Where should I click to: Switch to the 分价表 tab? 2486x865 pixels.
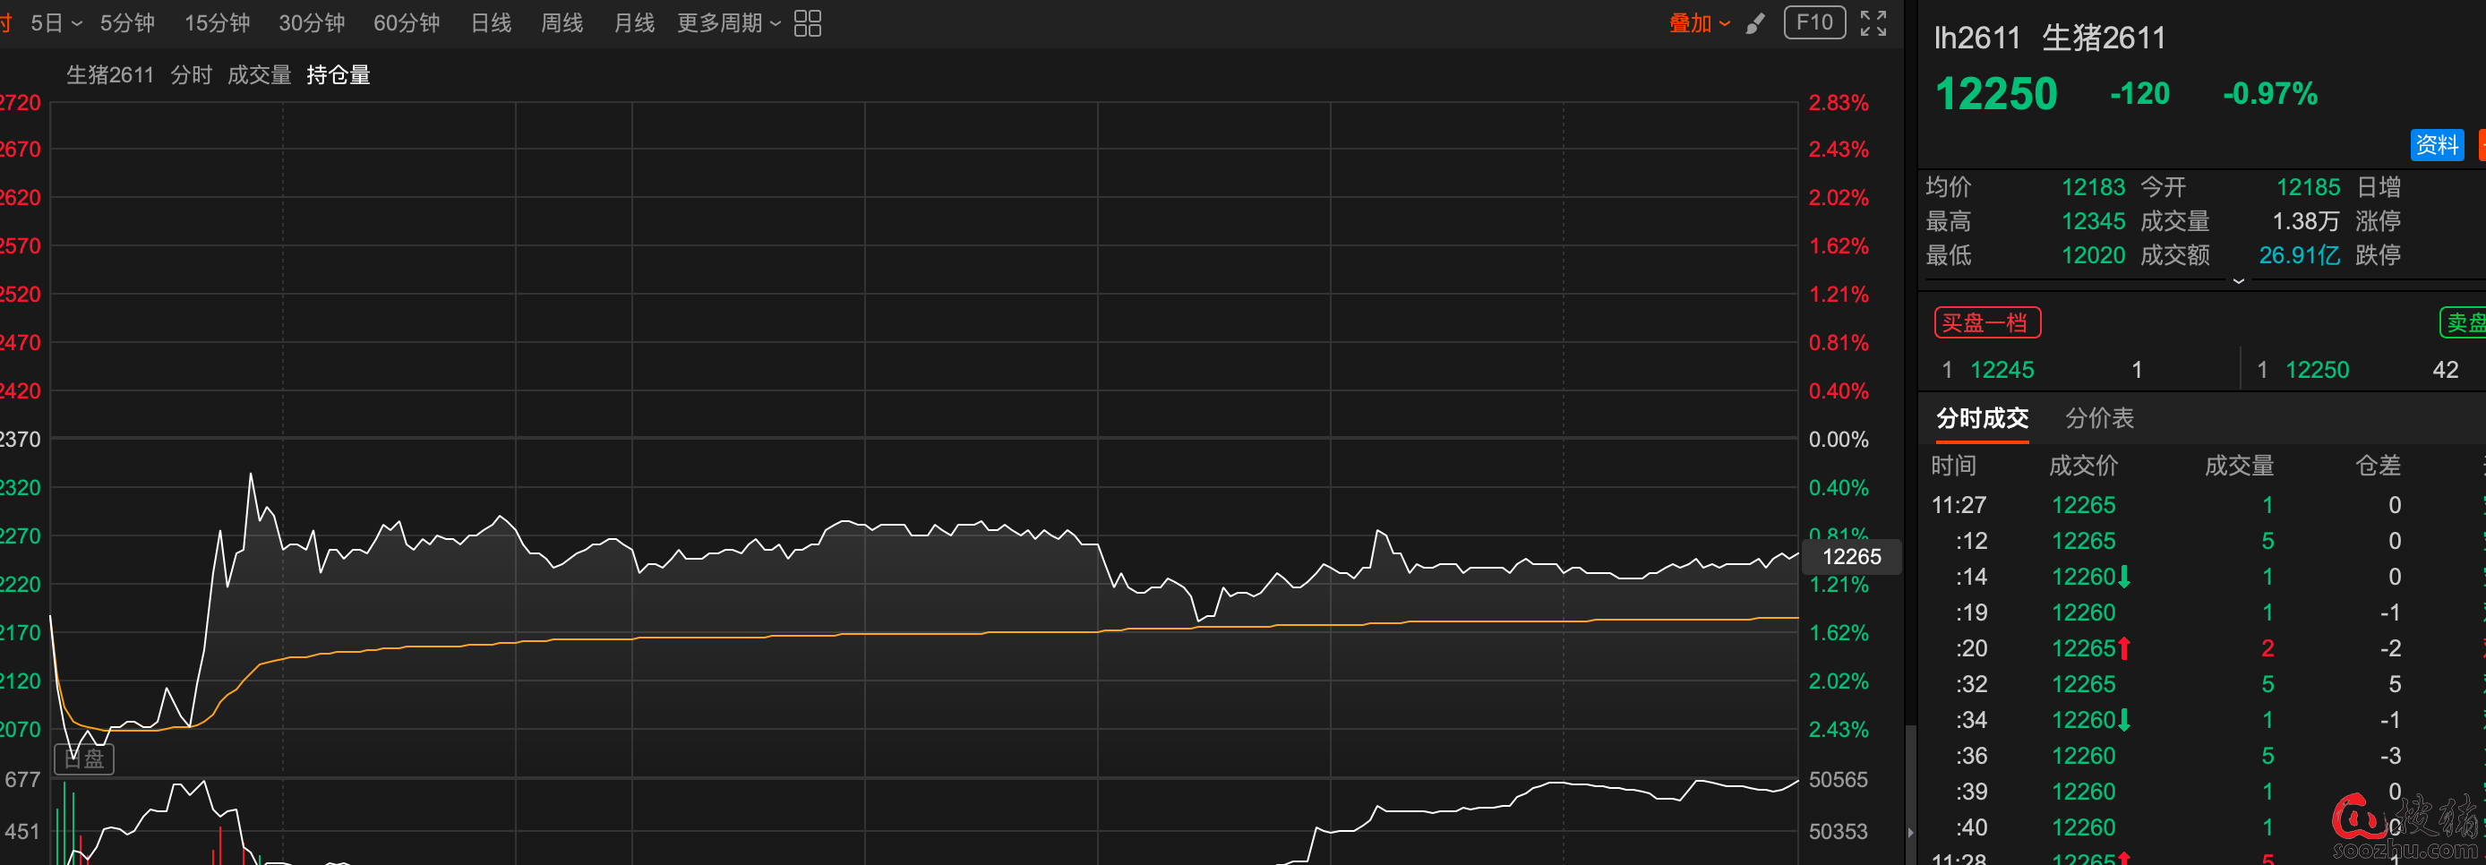click(2099, 418)
